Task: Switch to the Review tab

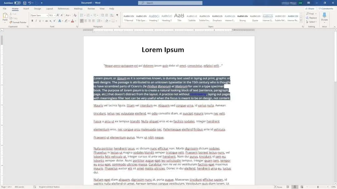Action: (91, 9)
